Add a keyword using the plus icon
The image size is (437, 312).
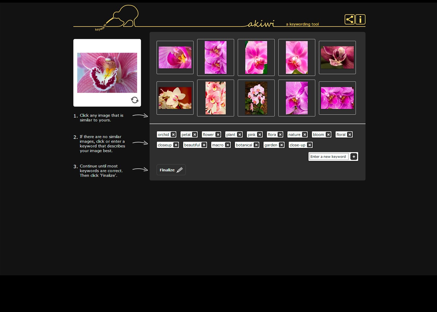tap(353, 156)
